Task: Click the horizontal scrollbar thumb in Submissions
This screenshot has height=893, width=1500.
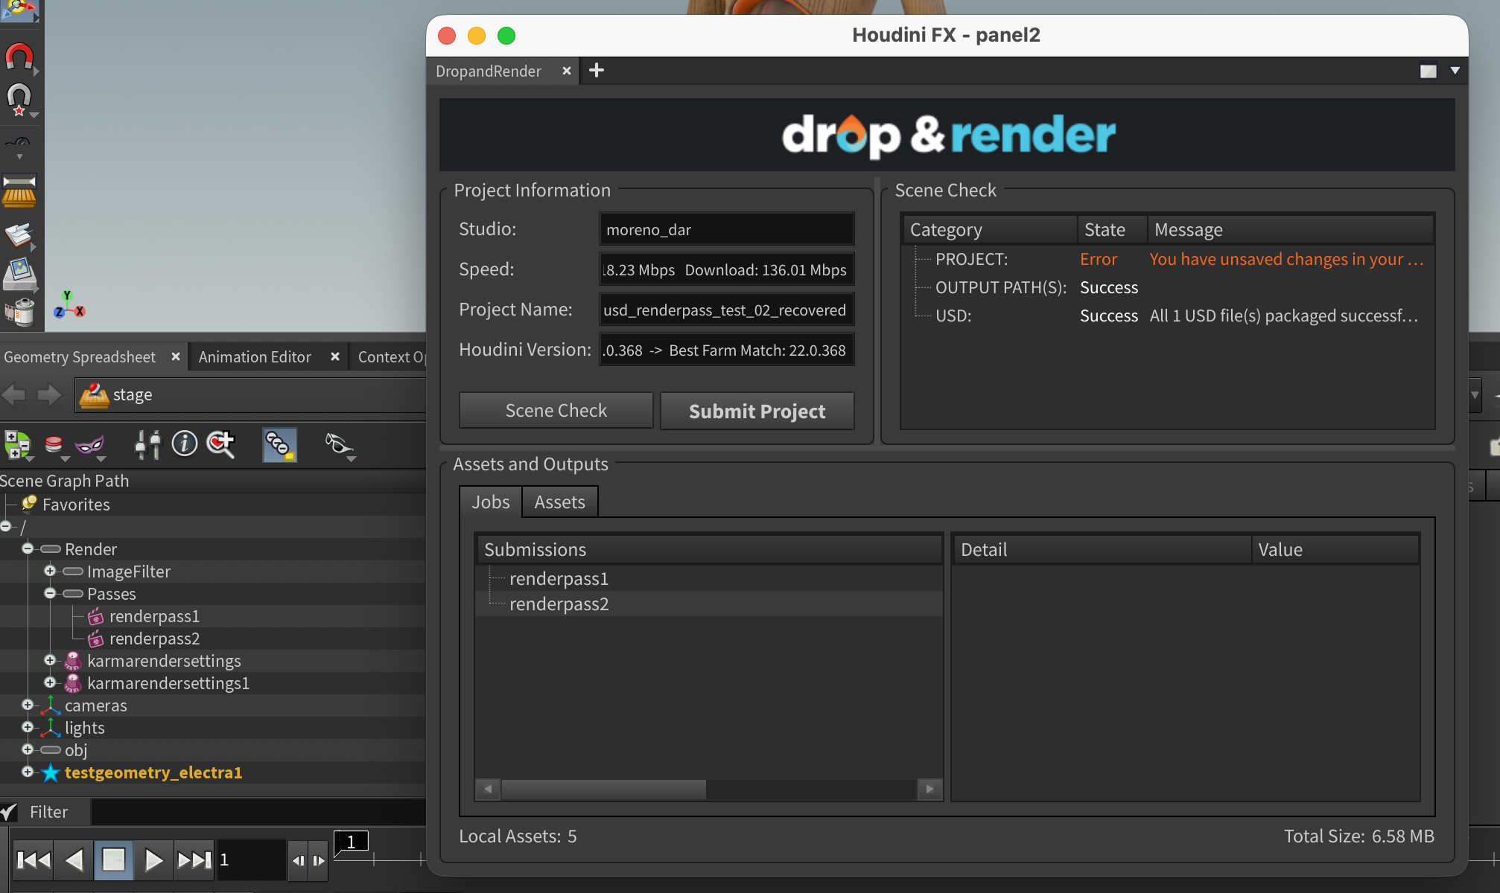Action: [604, 789]
